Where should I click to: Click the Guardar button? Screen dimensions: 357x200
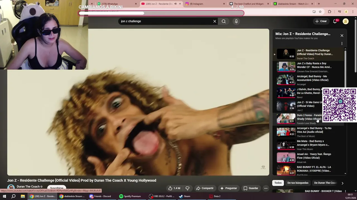251,188
